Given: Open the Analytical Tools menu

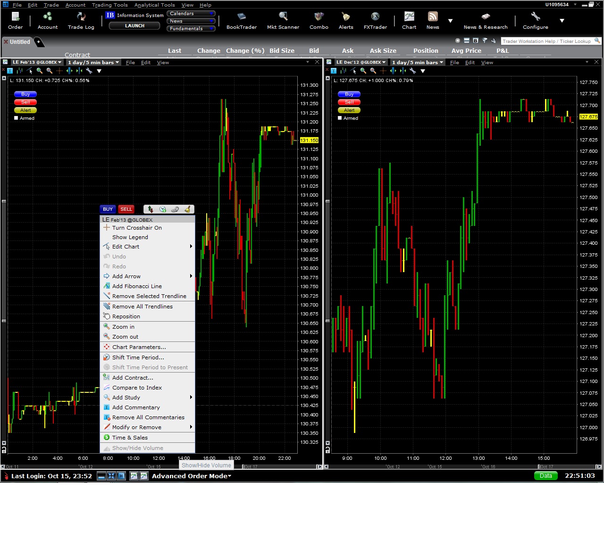Looking at the screenshot, I should 155,5.
